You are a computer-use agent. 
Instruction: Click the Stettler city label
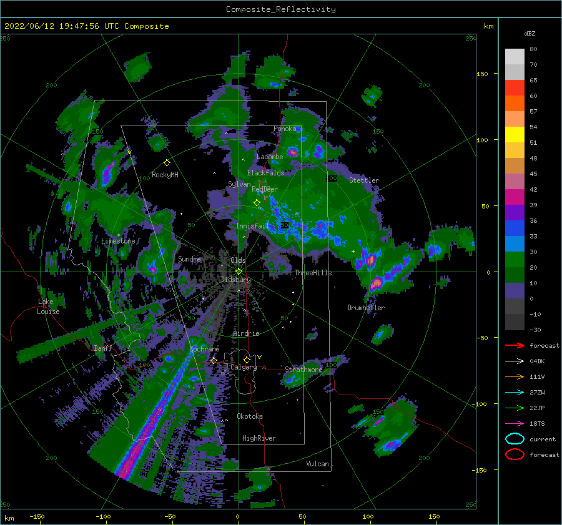pyautogui.click(x=364, y=180)
